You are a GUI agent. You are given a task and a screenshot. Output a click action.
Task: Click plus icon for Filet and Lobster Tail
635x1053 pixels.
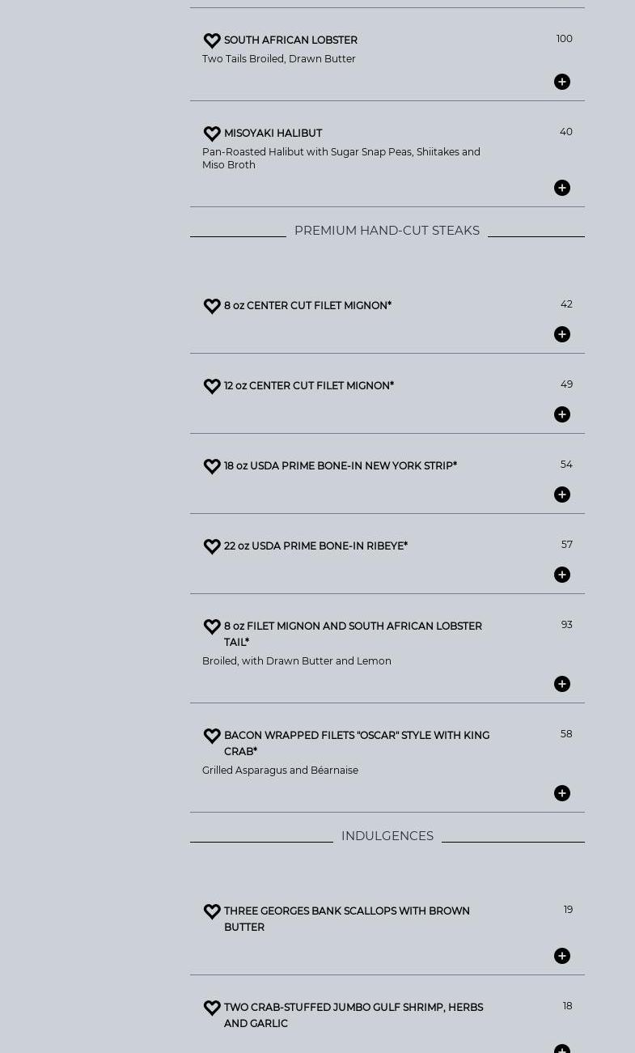click(x=562, y=684)
